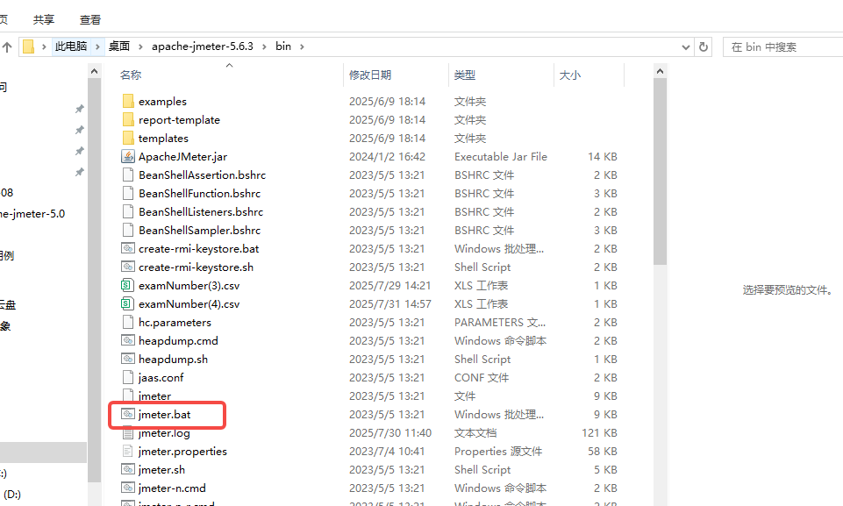843x506 pixels.
Task: Click the BeanShellListeners.bshrc file icon
Action: point(128,211)
